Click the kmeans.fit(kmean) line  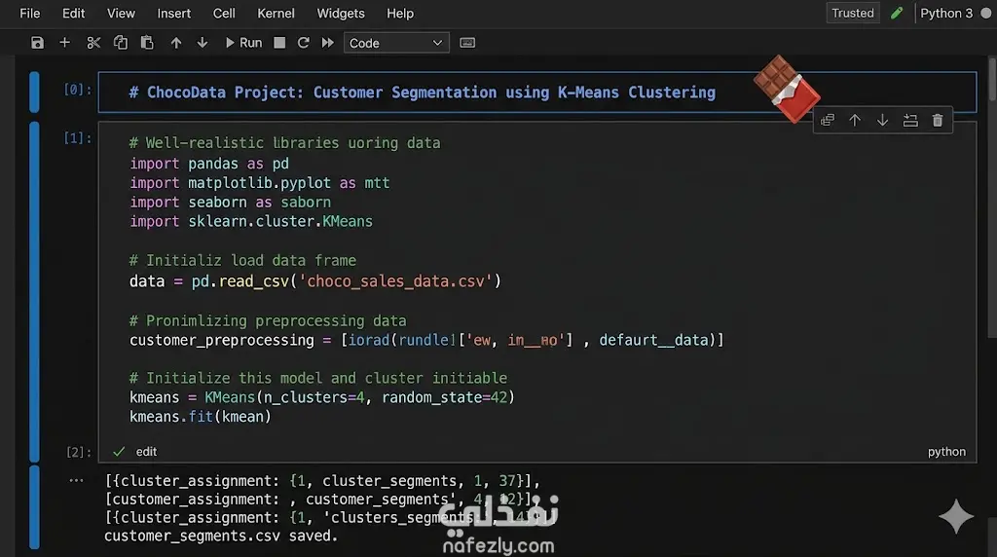coord(201,417)
